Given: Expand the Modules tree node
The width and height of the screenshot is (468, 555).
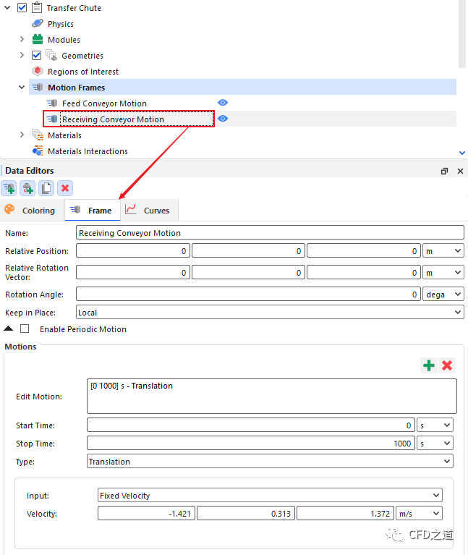Looking at the screenshot, I should (x=22, y=40).
